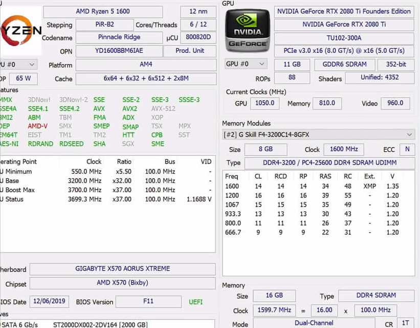Click the 6 / 12 cores/threads value

coord(198,25)
